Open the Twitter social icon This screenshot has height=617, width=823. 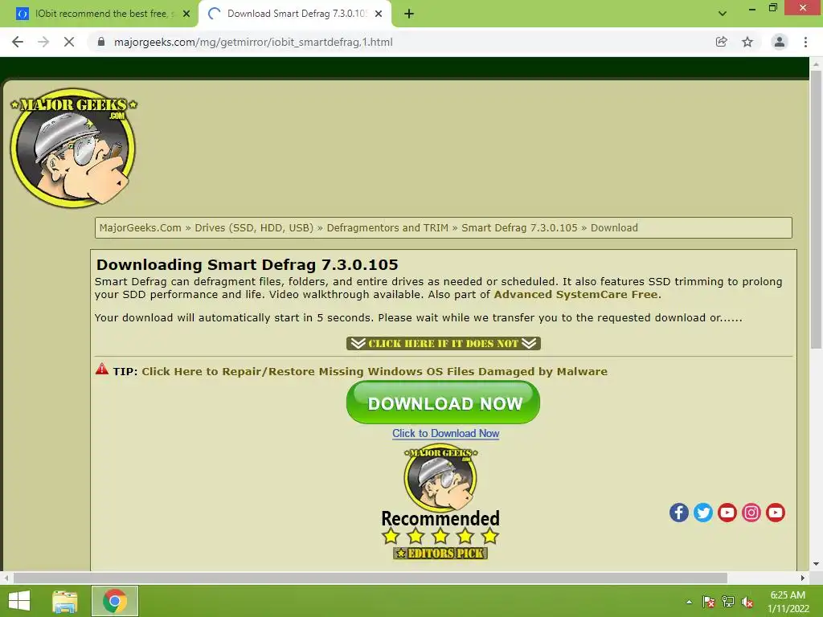pos(702,513)
